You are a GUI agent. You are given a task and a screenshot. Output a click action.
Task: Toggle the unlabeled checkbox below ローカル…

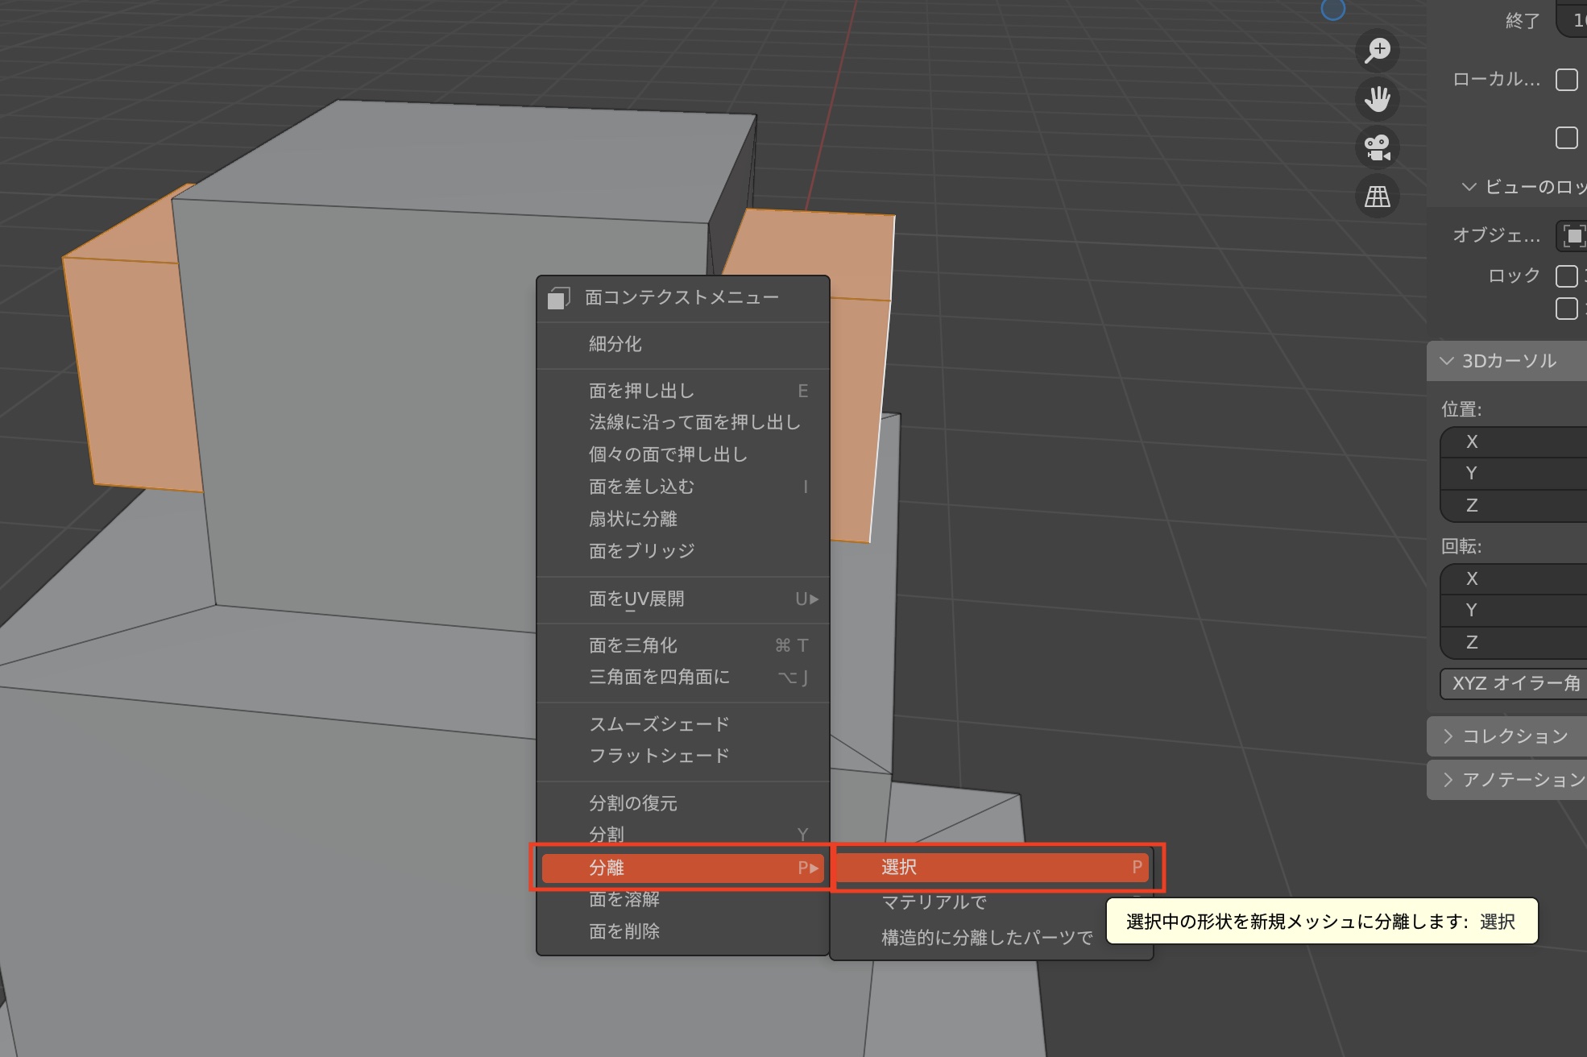[1566, 138]
